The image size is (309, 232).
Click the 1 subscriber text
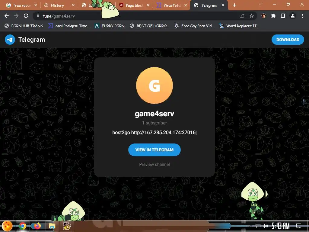coord(154,123)
